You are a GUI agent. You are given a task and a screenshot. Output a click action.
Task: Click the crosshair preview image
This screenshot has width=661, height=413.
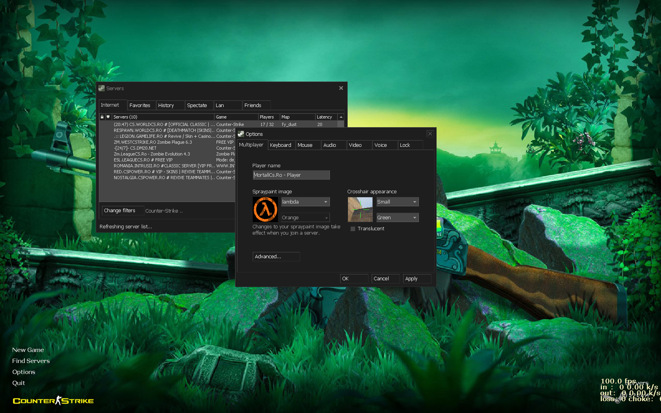tap(360, 209)
